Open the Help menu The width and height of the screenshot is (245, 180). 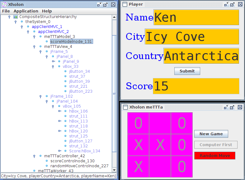click(x=47, y=11)
